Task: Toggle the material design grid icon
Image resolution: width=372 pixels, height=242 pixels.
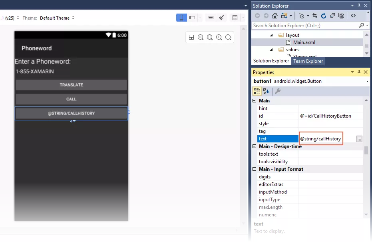Action: tap(235, 18)
